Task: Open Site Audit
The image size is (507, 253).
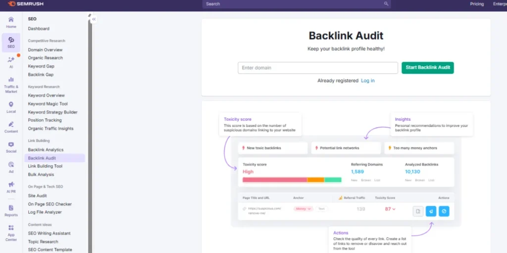Action: pos(37,196)
